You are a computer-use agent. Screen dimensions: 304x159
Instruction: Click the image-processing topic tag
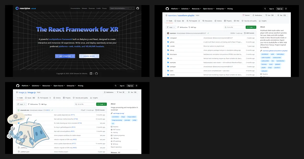pyautogui.click(x=117, y=120)
